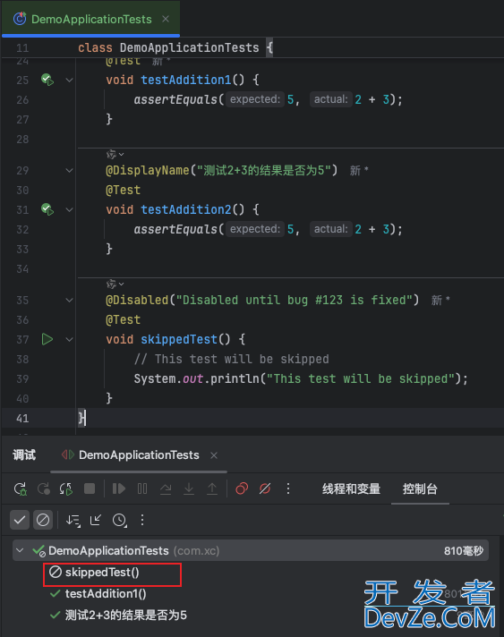Resume program execution
504x637 pixels.
[119, 488]
